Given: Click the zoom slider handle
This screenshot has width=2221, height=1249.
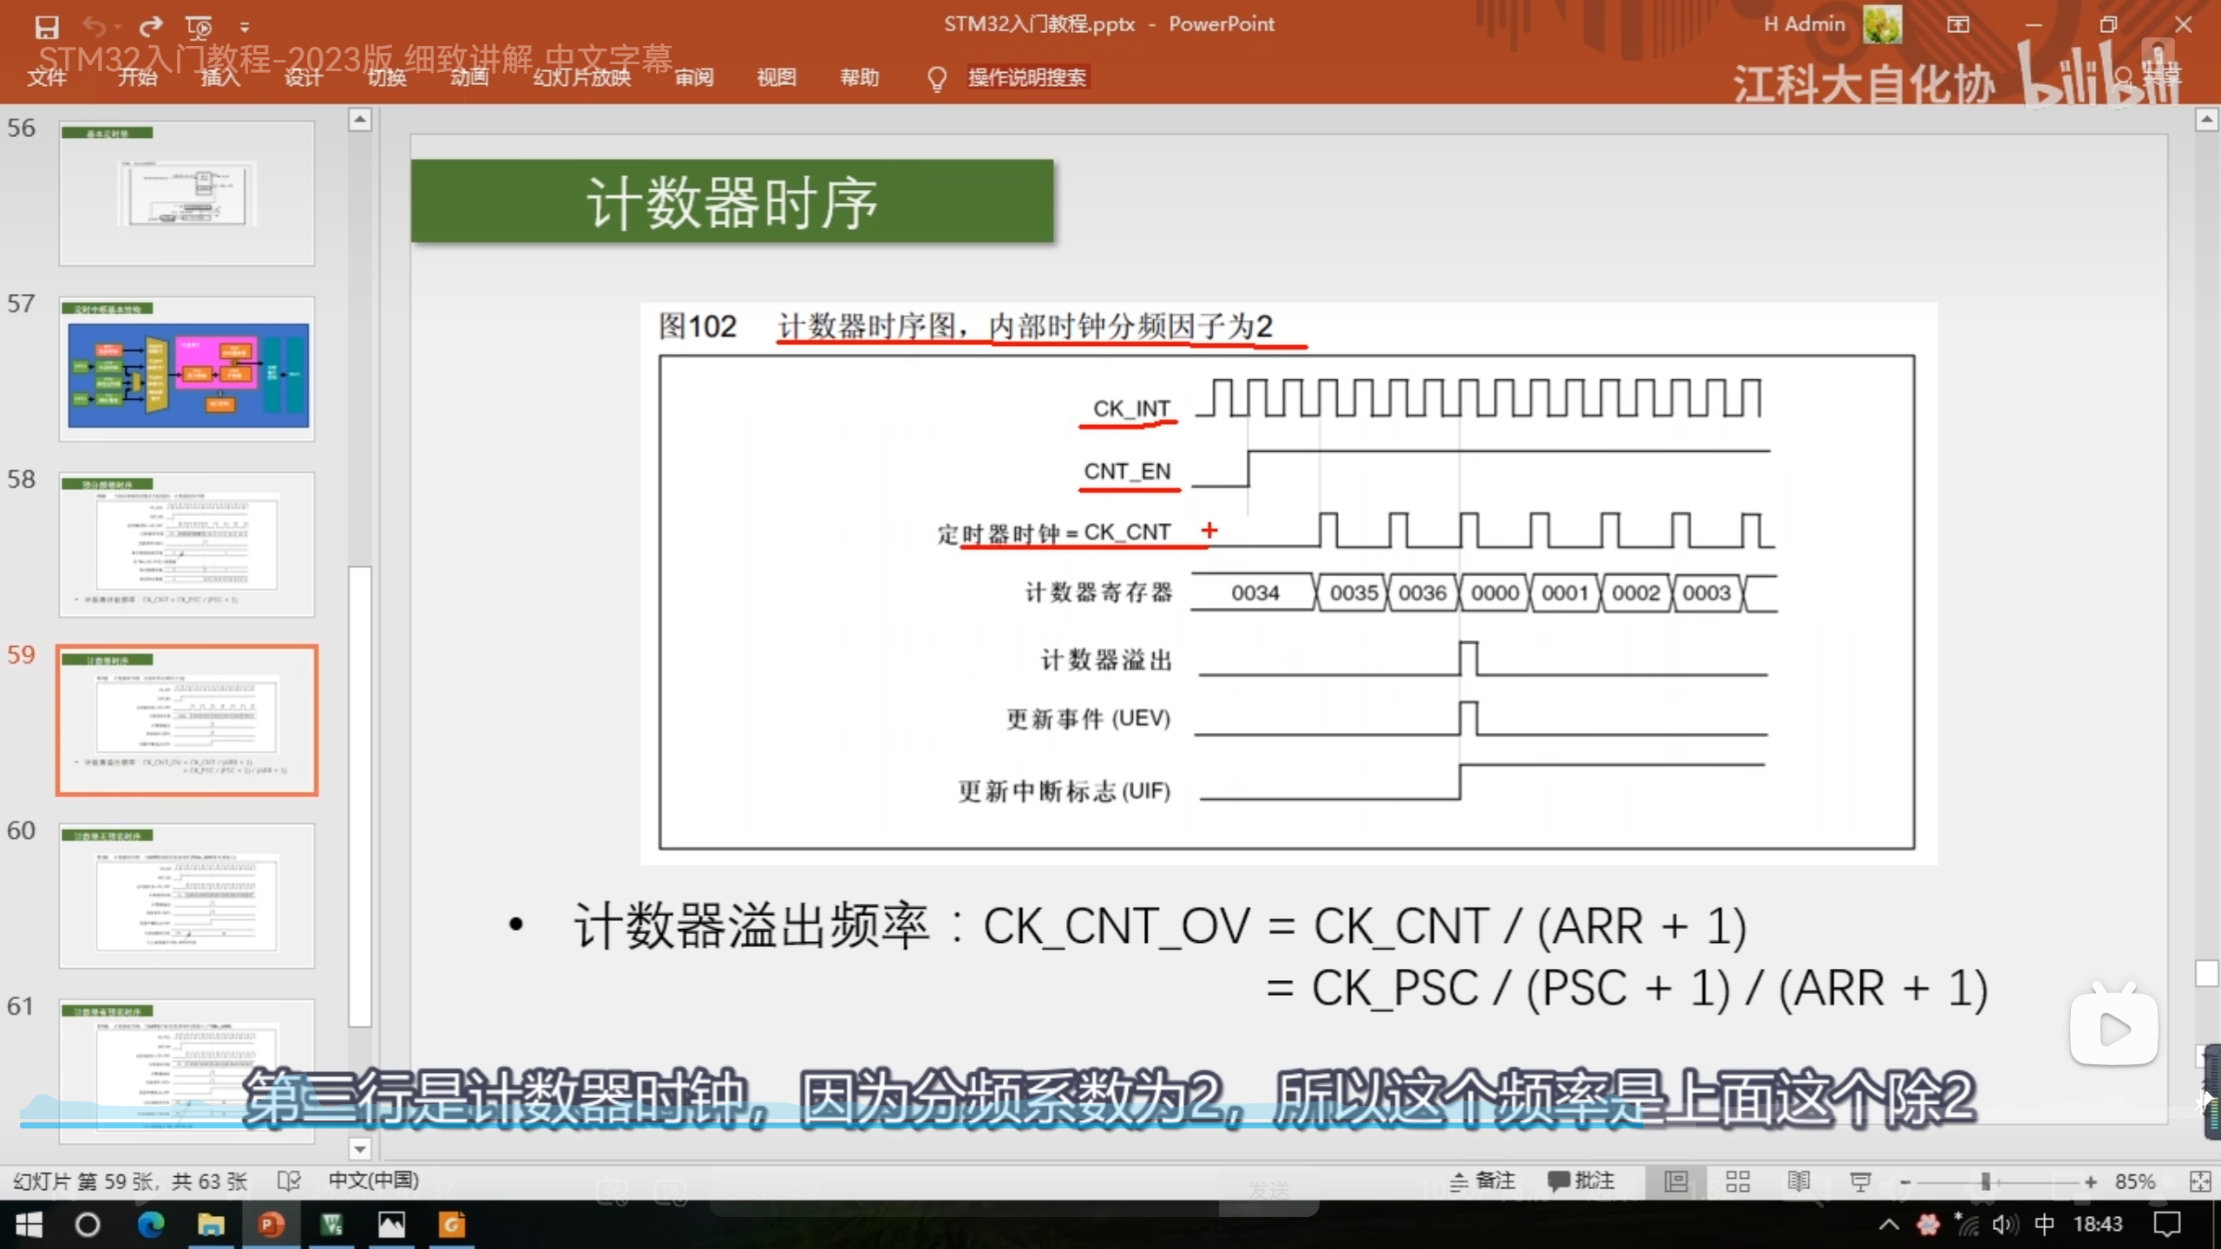Looking at the screenshot, I should click(1985, 1181).
